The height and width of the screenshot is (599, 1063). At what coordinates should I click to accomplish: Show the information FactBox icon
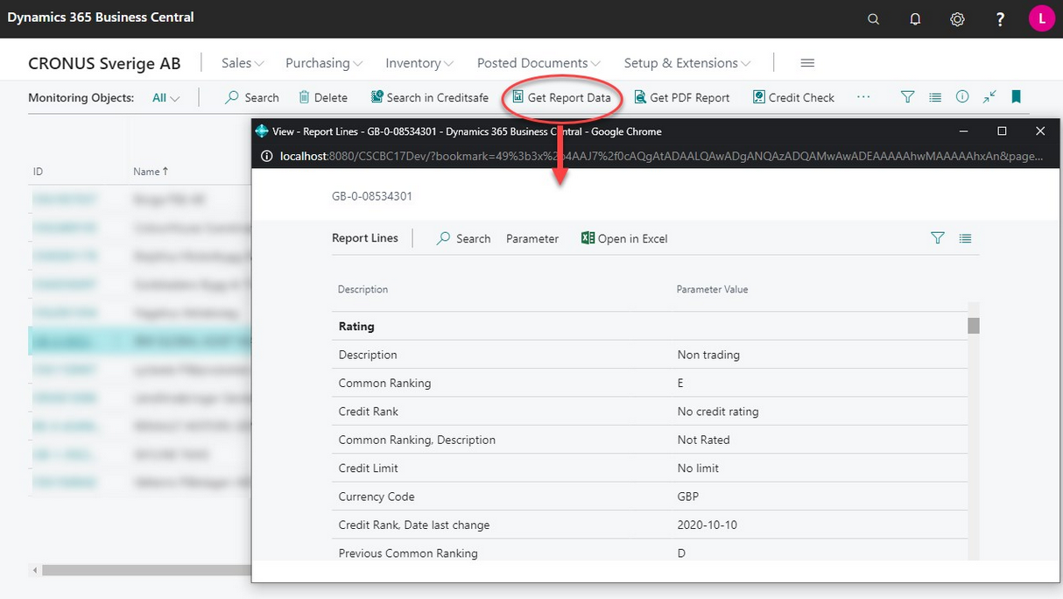(x=962, y=97)
